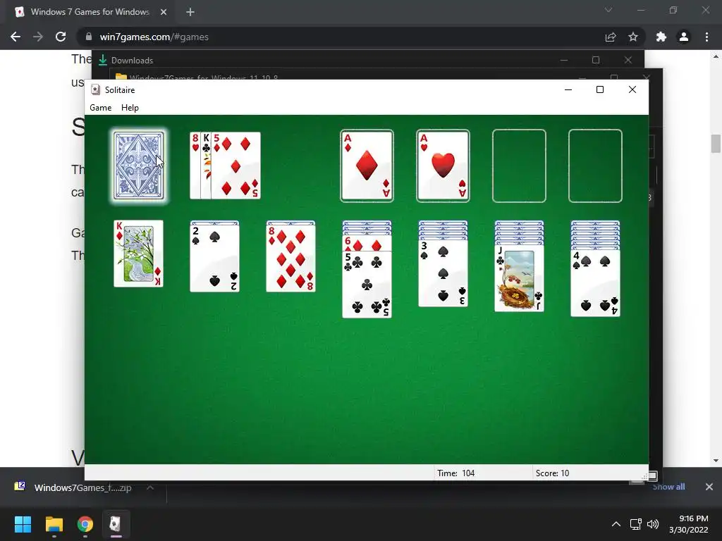722x541 pixels.
Task: Open the Windows Start menu
Action: click(x=23, y=524)
